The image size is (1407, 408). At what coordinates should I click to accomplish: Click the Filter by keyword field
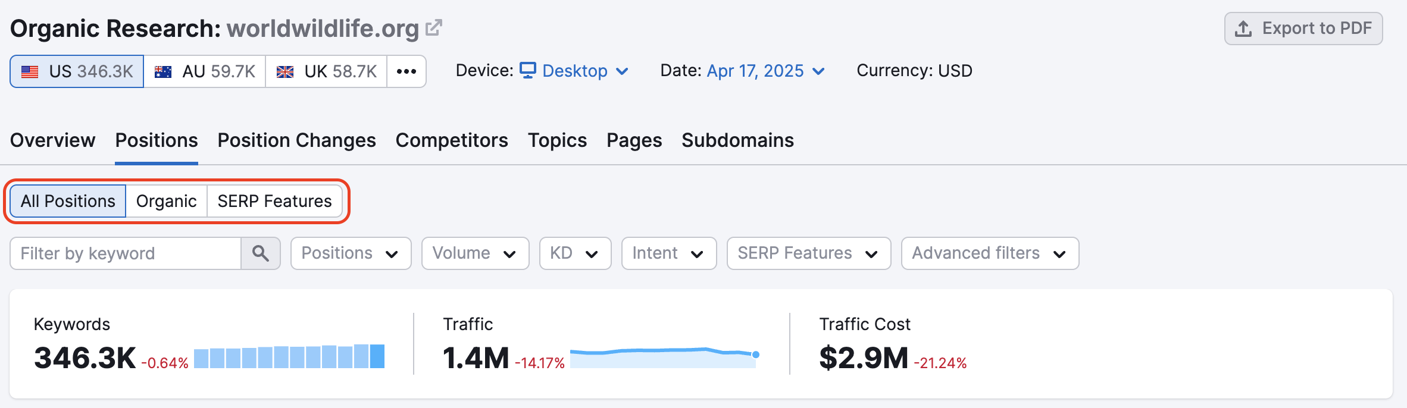coord(126,253)
